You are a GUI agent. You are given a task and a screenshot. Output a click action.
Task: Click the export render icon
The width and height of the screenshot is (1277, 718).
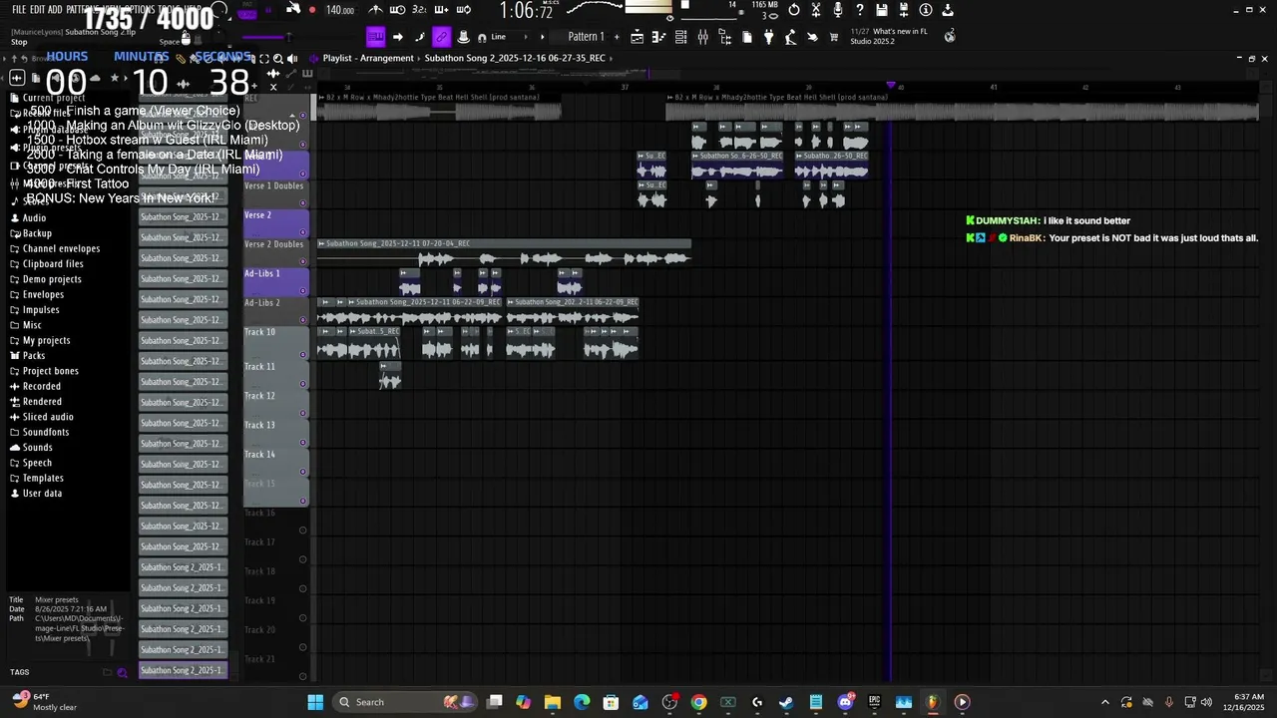point(948,10)
